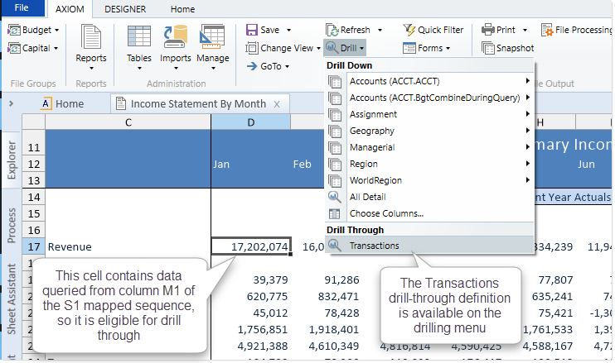
Task: Open the File menu
Action: (x=22, y=7)
